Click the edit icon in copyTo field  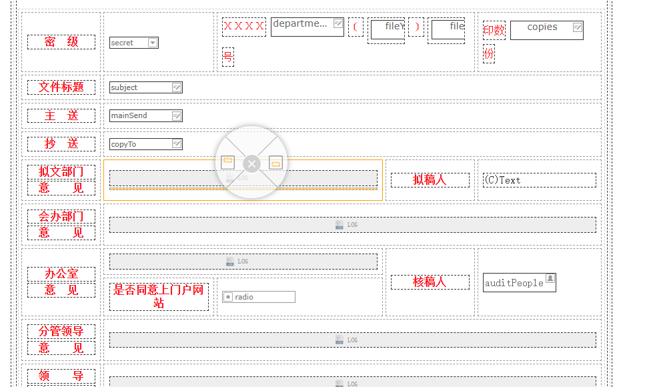[177, 143]
